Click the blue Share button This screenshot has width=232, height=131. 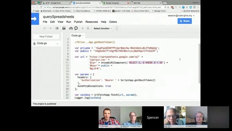(185, 21)
